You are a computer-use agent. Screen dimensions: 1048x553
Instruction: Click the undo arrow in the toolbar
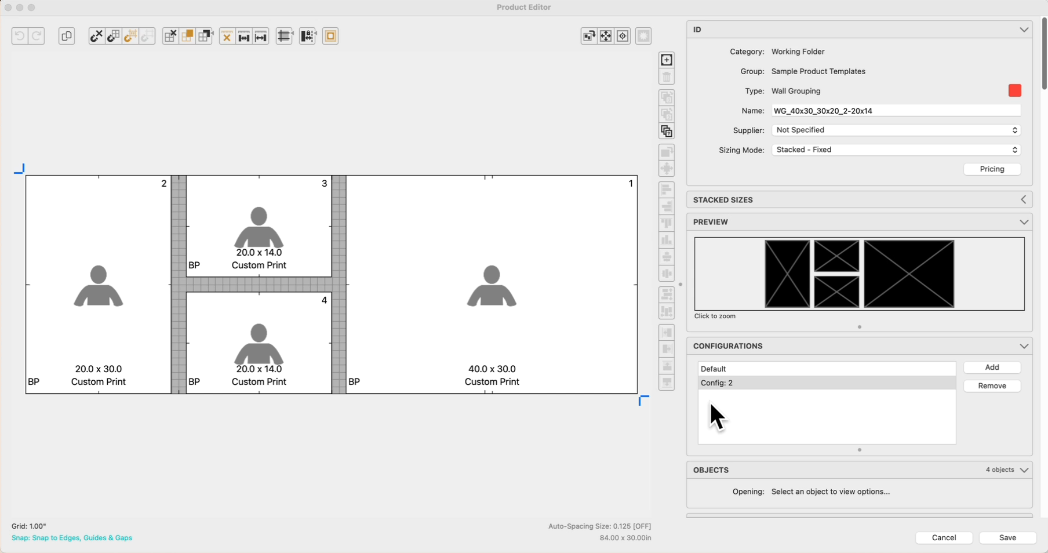[x=20, y=36]
